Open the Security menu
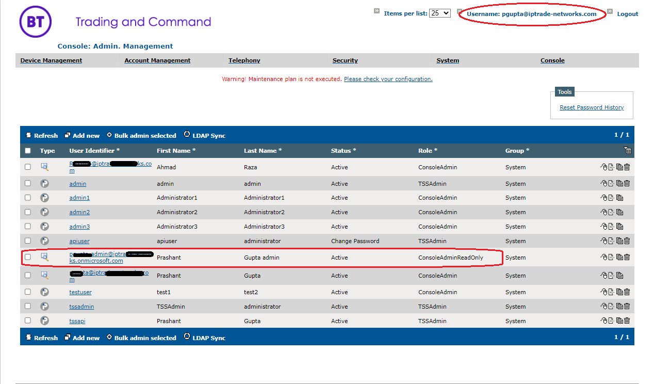This screenshot has height=384, width=654. pyautogui.click(x=345, y=60)
